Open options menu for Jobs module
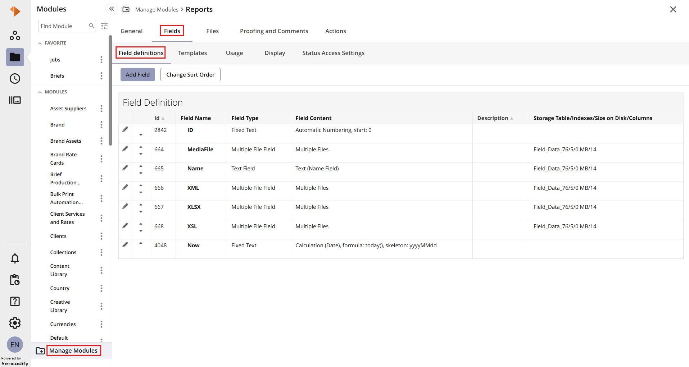Screen dimensions: 689x367 tap(101, 60)
